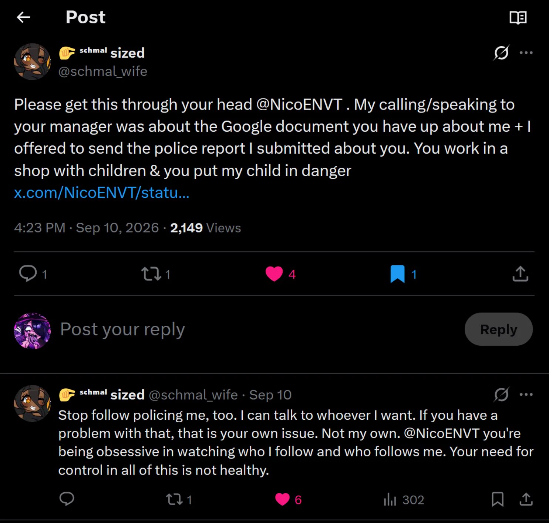549x523 pixels.
Task: Click the Reply button
Action: tap(498, 329)
